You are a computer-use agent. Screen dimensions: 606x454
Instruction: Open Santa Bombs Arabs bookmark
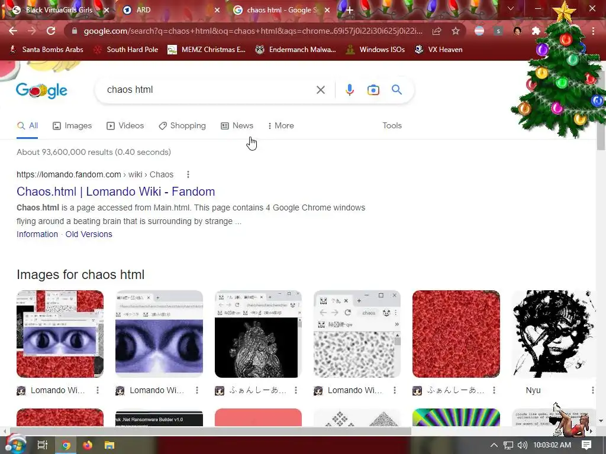(46, 50)
